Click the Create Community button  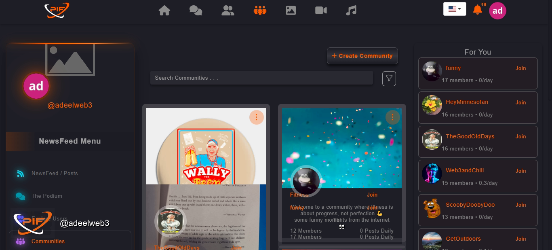[362, 56]
